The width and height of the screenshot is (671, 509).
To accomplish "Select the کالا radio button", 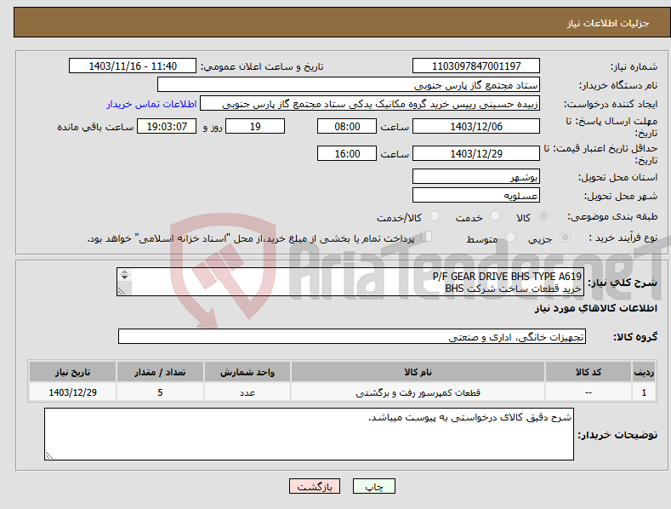I will (x=543, y=216).
